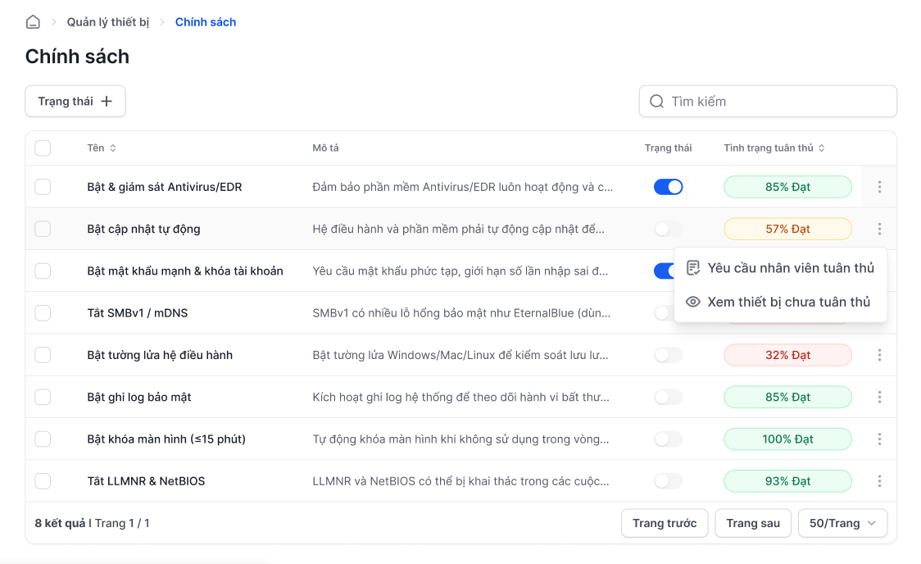Click policy name Bật khóa màn hình (≤15 phút)
Screen dimensions: 921x564
[166, 439]
